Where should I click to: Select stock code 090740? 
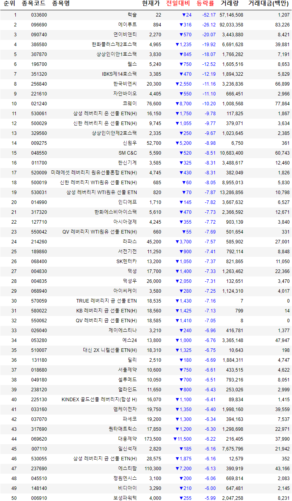(39, 35)
